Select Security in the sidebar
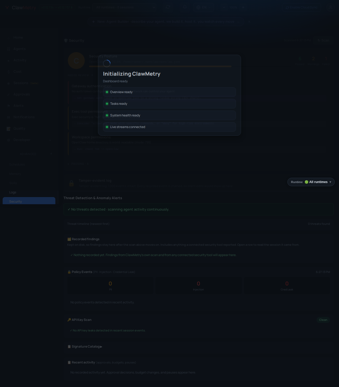This screenshot has height=387, width=339. point(29,201)
